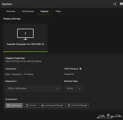This screenshot has width=123, height=120.
Task: Click the share icon in the header
Action: coord(115,4)
